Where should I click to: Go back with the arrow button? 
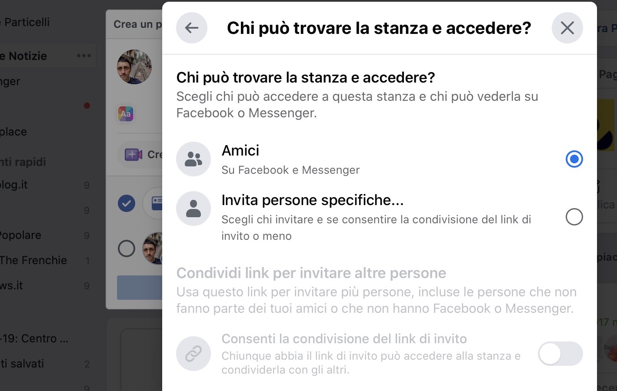click(192, 28)
